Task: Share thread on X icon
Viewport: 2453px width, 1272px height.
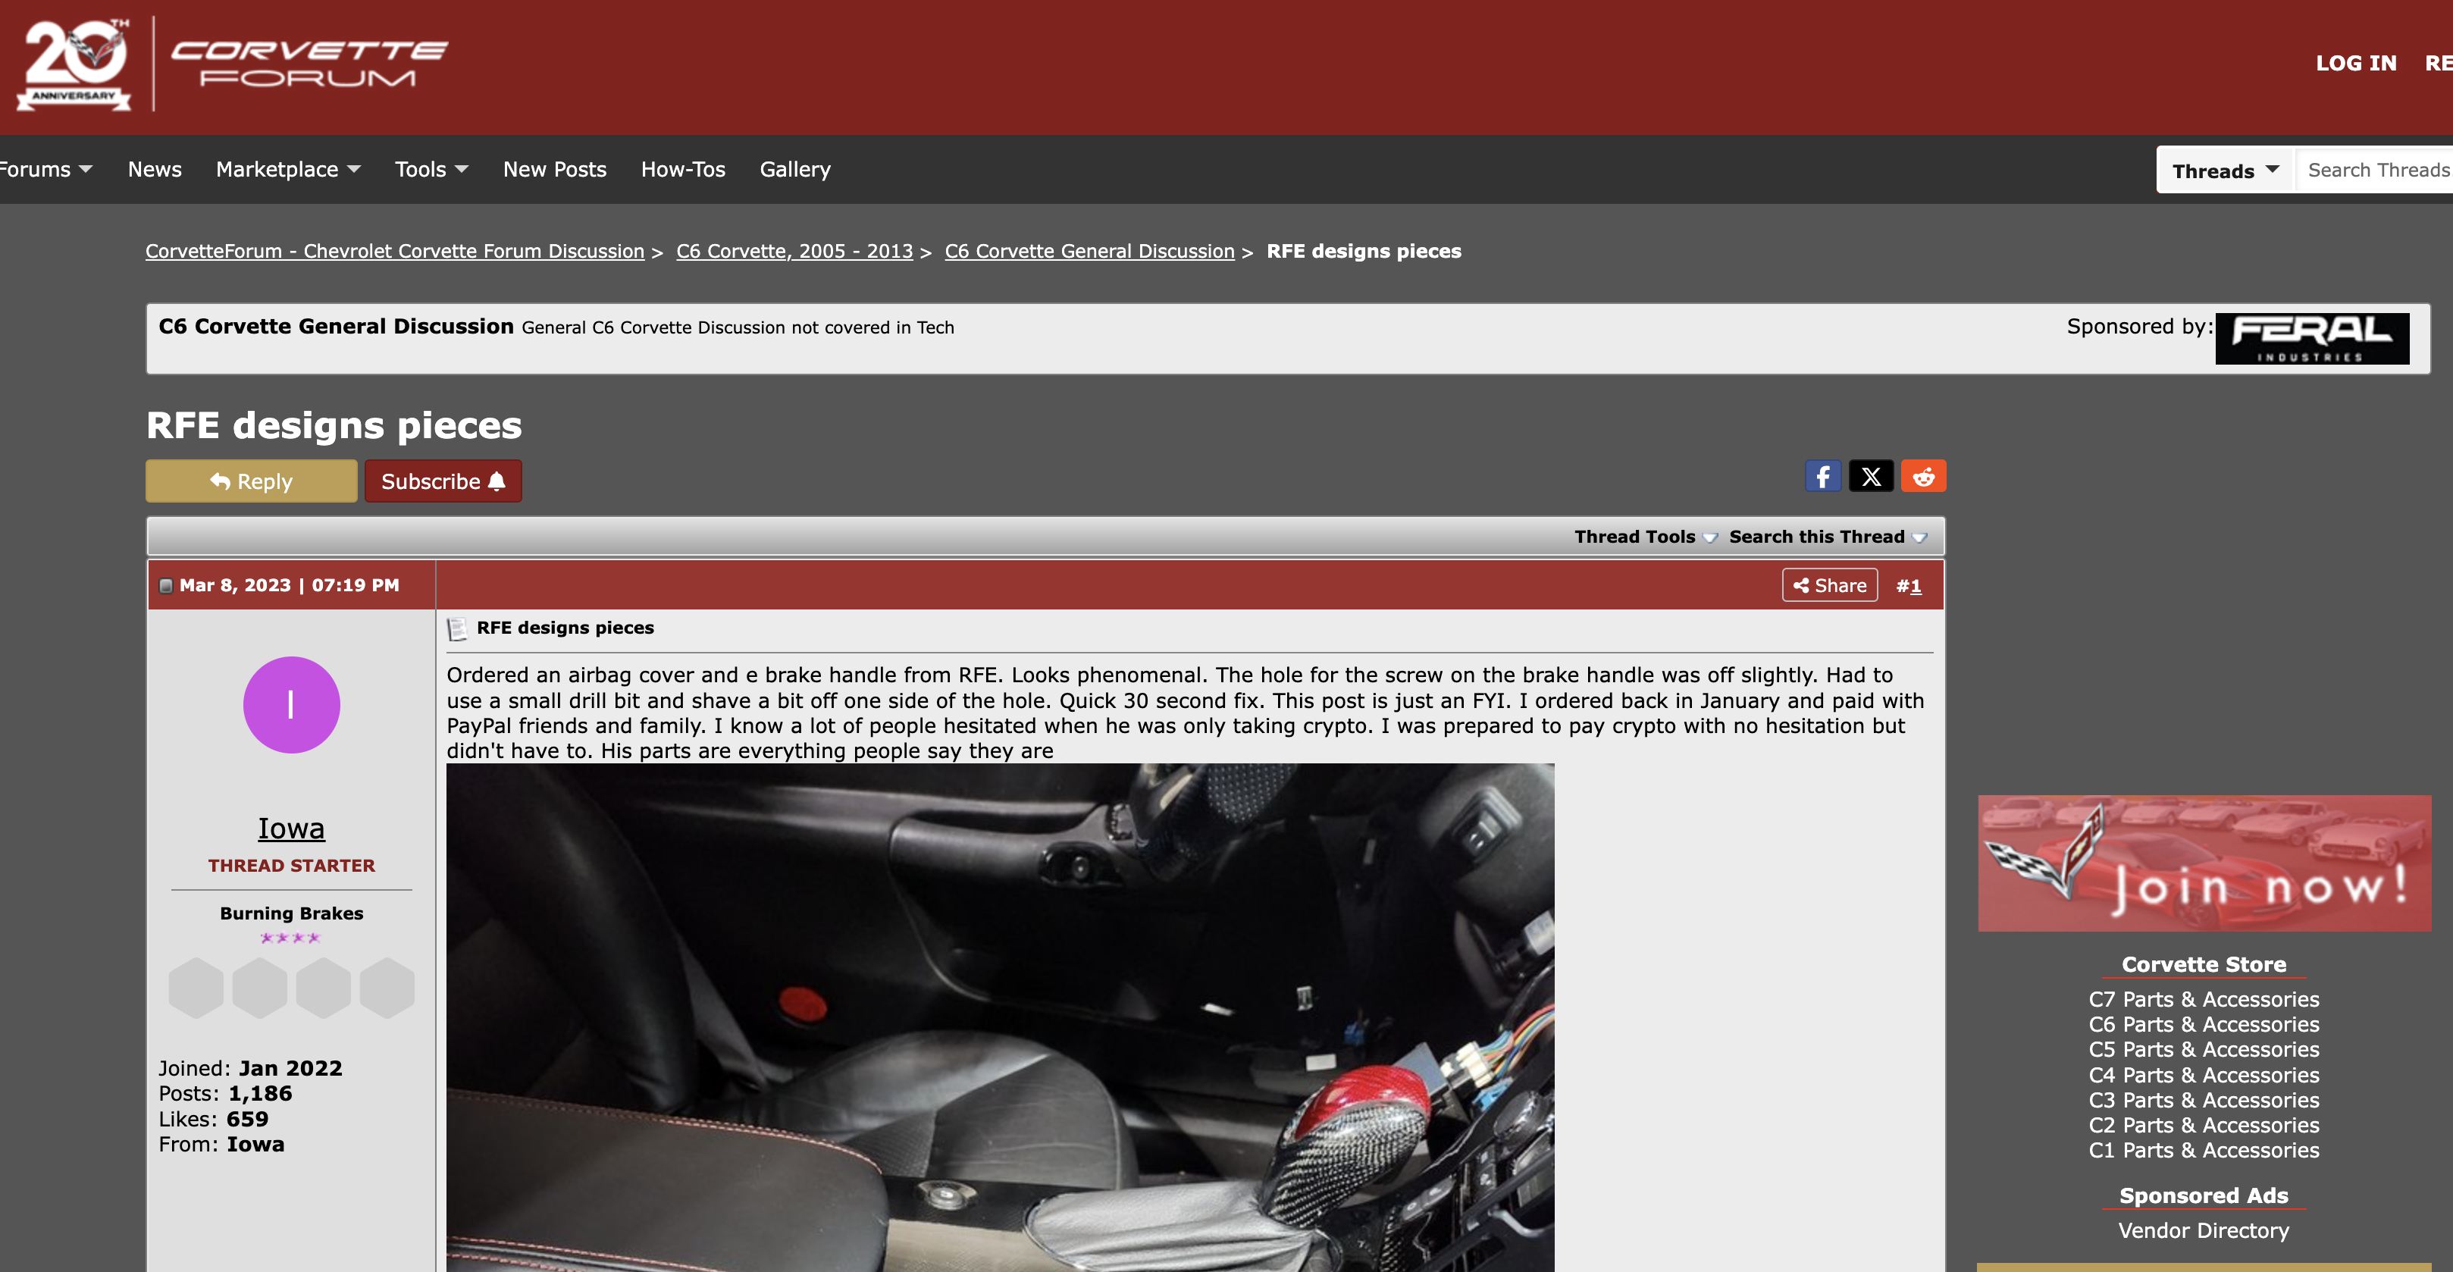Action: click(1870, 476)
